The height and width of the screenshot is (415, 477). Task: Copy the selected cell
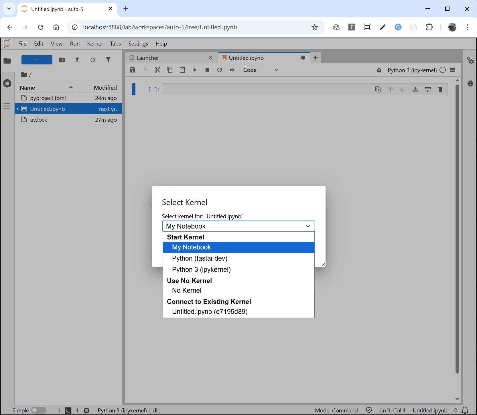pyautogui.click(x=170, y=70)
